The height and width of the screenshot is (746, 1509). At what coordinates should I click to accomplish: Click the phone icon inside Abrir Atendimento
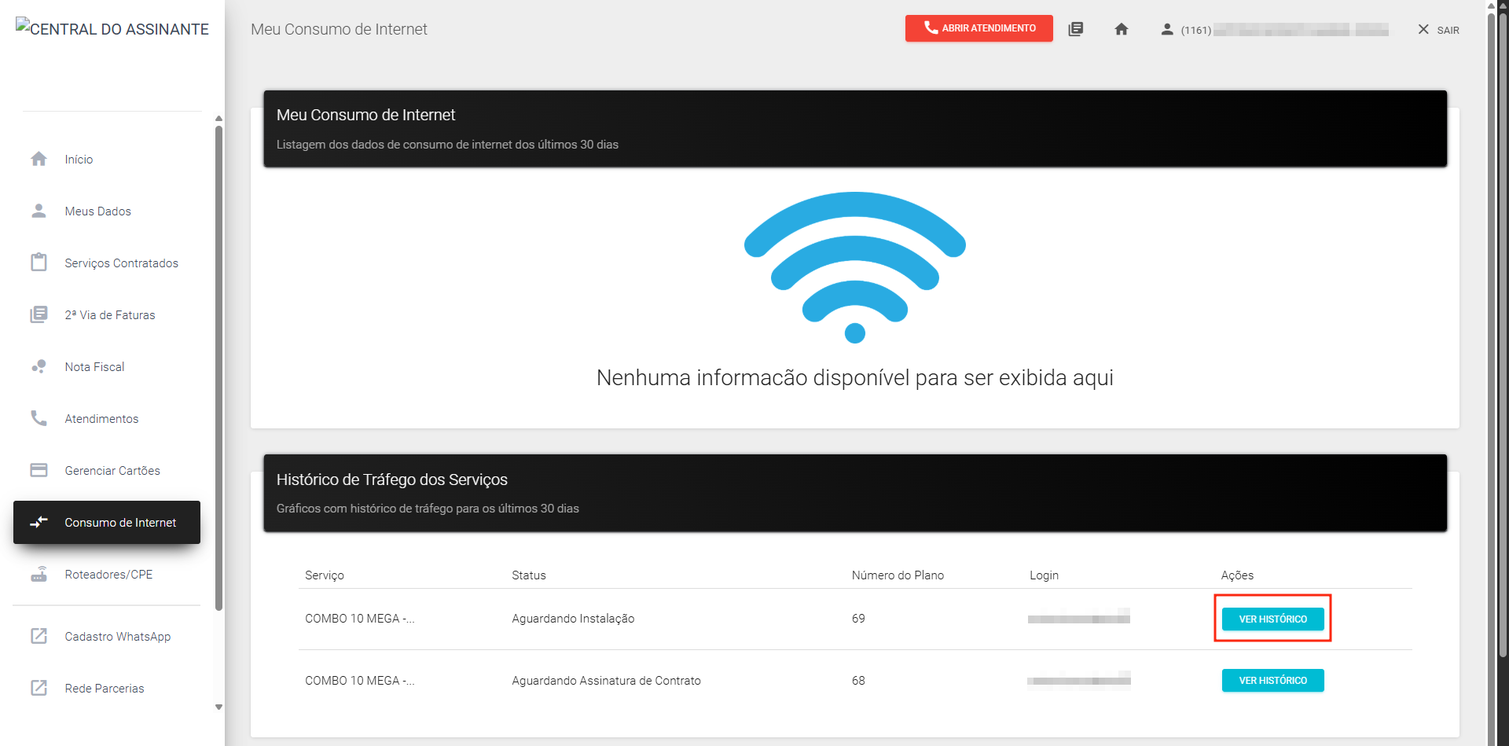coord(931,28)
